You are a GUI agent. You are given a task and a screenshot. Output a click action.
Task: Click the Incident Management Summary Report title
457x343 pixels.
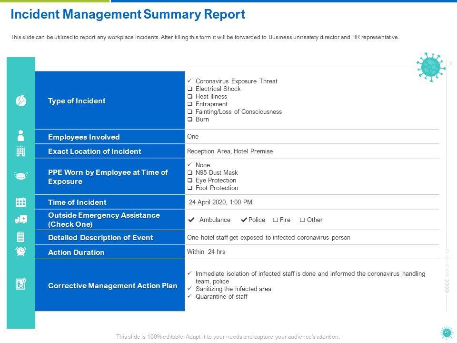(128, 14)
